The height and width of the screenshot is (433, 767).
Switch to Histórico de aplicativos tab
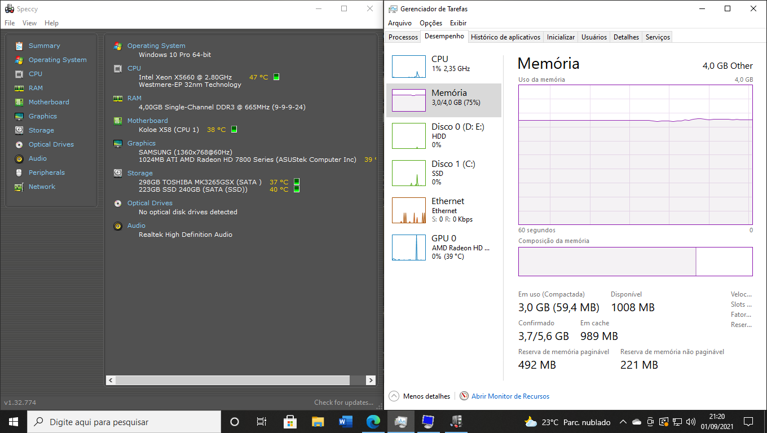coord(505,37)
